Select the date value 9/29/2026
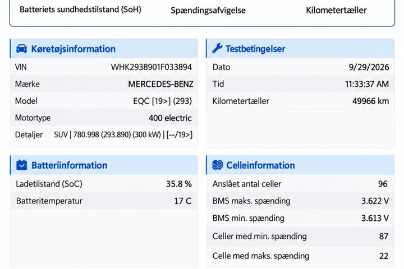This screenshot has height=269, width=404. 369,67
